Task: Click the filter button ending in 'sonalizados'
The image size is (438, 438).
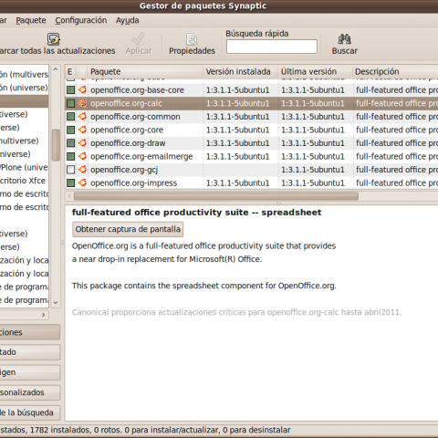Action: click(29, 392)
